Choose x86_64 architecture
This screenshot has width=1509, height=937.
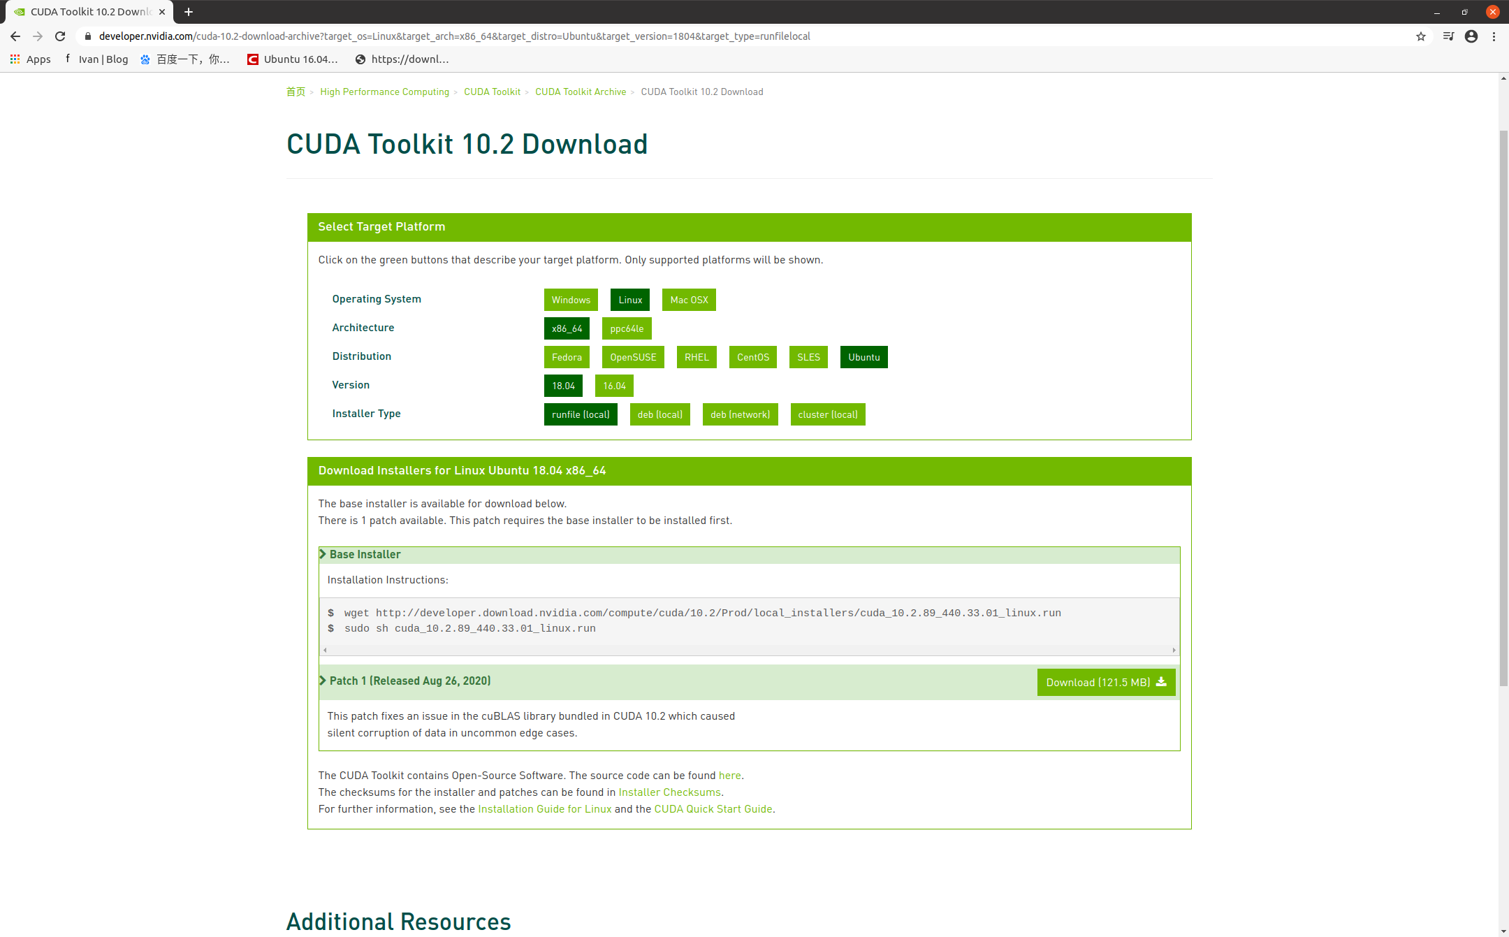coord(567,328)
